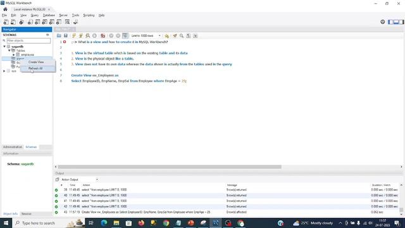Viewport: 405px width, 228px height.
Task: Expand the employee table node
Action: 14,55
